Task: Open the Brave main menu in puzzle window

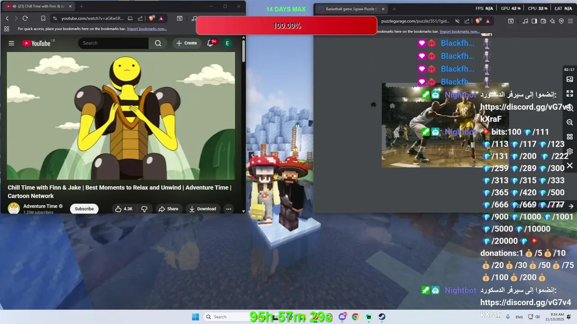Action: 570,21
